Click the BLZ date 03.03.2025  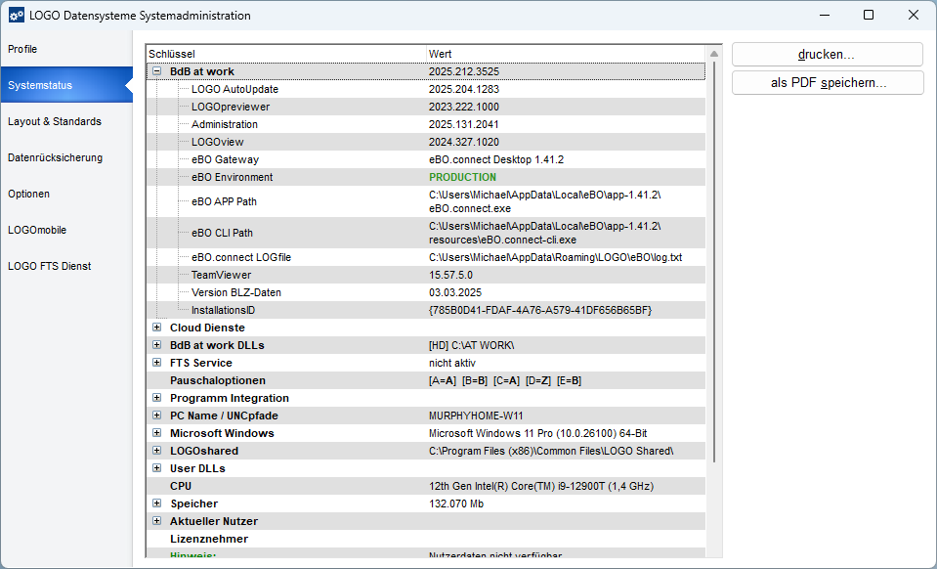pos(455,292)
